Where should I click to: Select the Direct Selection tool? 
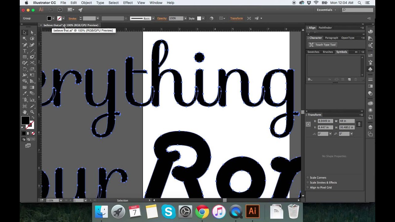point(32,32)
